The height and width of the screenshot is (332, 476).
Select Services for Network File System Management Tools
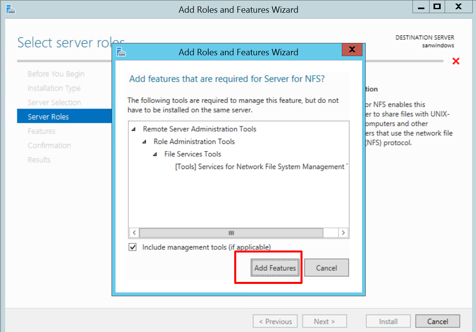click(x=260, y=167)
